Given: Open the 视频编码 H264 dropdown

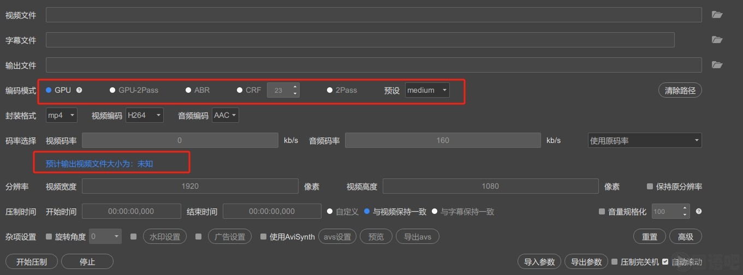Looking at the screenshot, I should pos(144,115).
